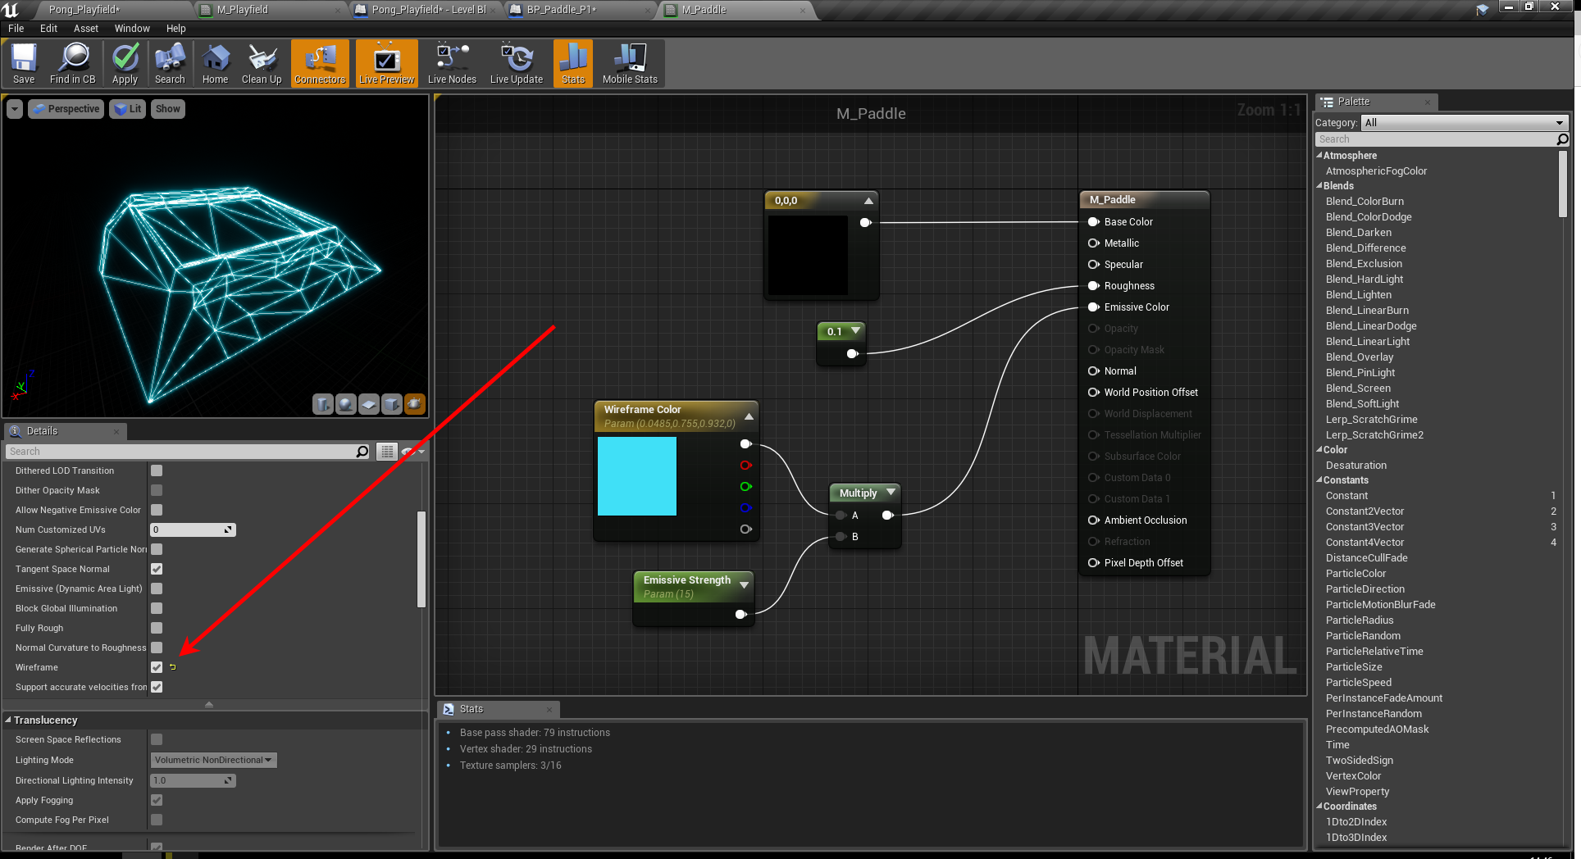Viewport: 1581px width, 859px height.
Task: Click the Search toolbar icon
Action: [170, 64]
